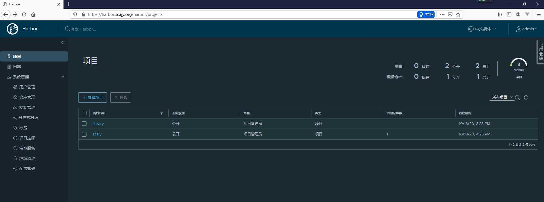Sort by 镜像仓库数 column header
This screenshot has height=202, width=544.
(x=394, y=113)
